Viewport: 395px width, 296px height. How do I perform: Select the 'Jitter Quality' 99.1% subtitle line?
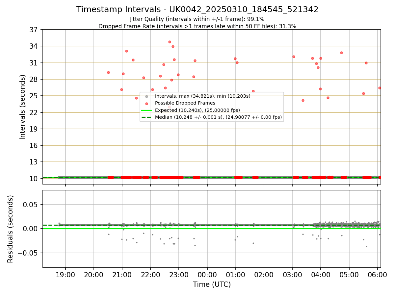197,19
